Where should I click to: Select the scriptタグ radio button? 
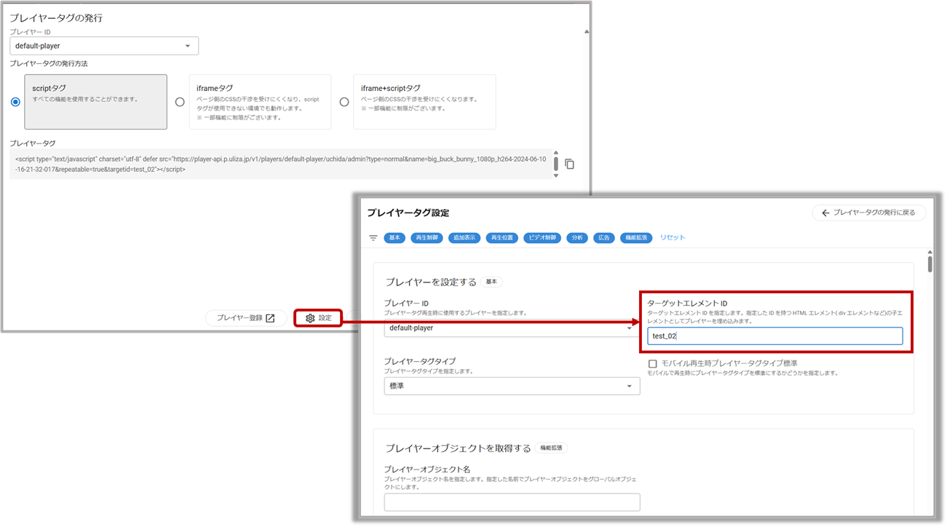[x=15, y=102]
